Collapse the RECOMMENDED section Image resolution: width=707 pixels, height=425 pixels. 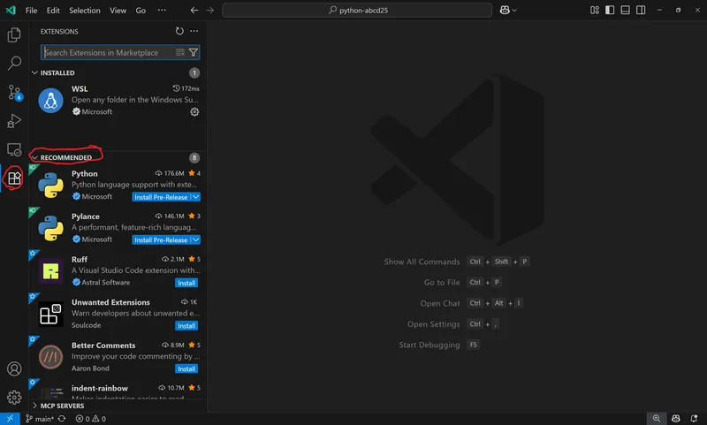[34, 157]
